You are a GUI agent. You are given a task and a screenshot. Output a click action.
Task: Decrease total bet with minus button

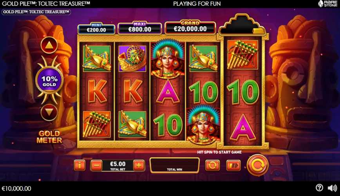96,165
